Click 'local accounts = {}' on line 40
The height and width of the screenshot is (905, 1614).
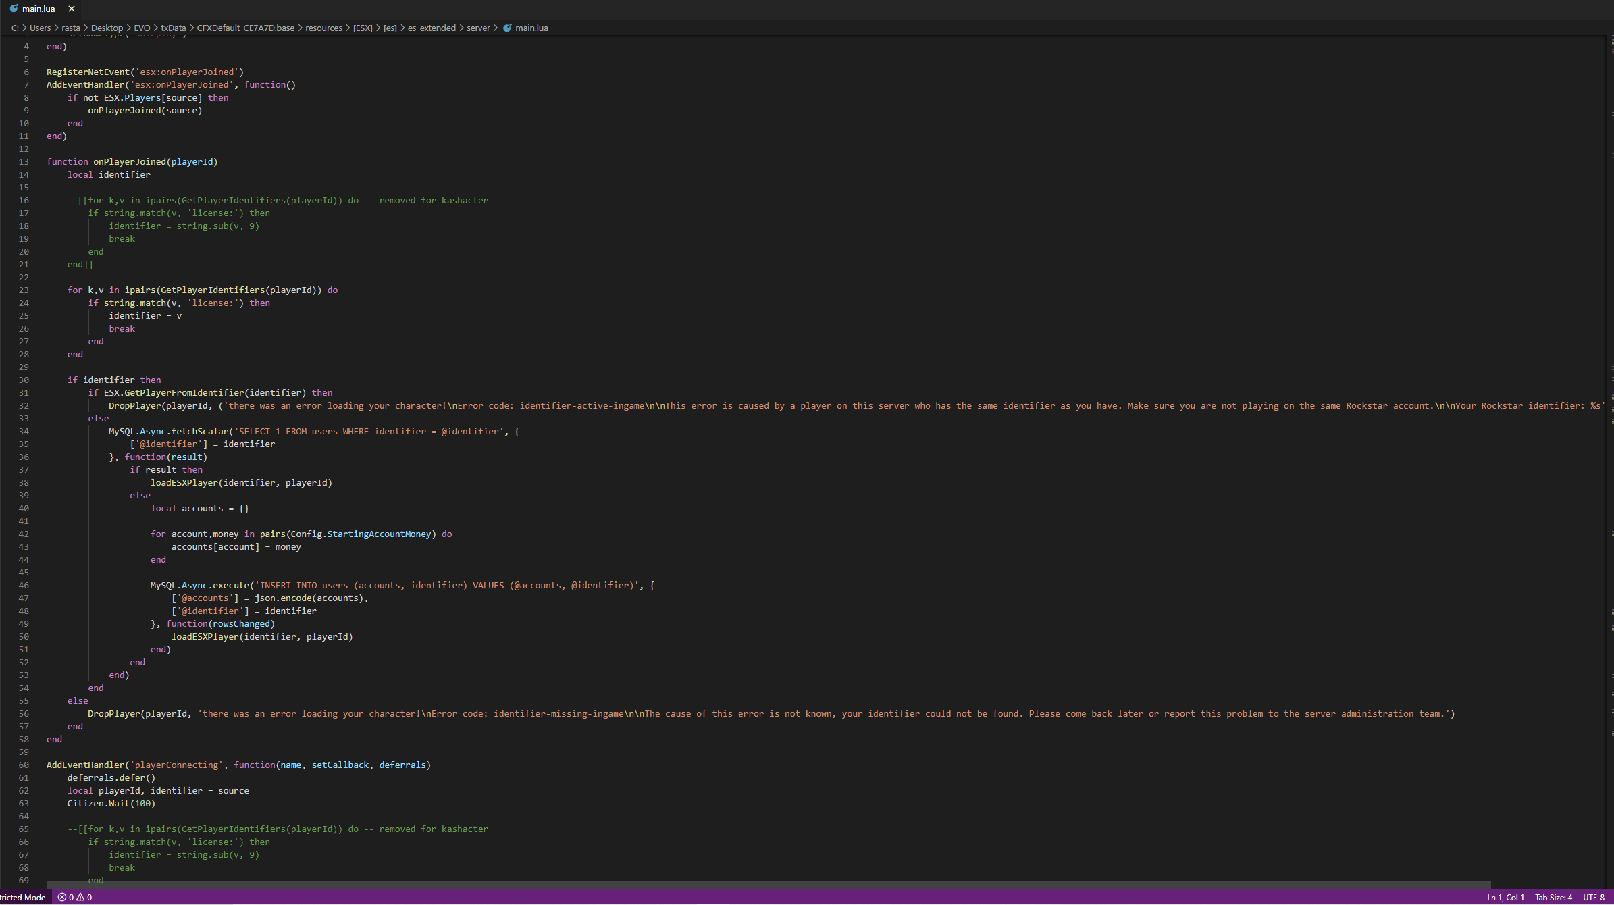point(200,508)
